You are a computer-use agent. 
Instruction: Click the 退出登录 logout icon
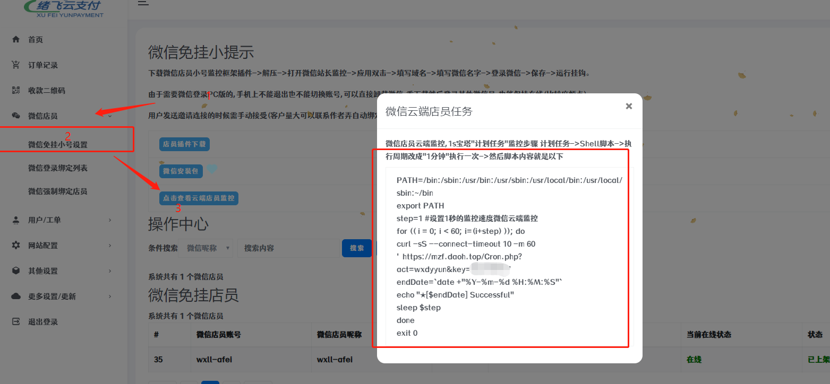coord(16,322)
